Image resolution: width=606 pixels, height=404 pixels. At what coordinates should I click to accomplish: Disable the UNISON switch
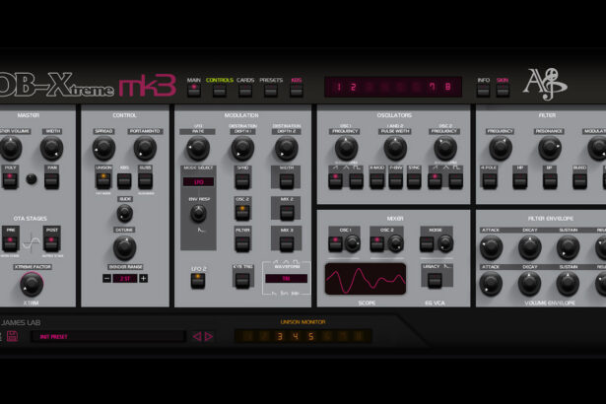tap(103, 181)
